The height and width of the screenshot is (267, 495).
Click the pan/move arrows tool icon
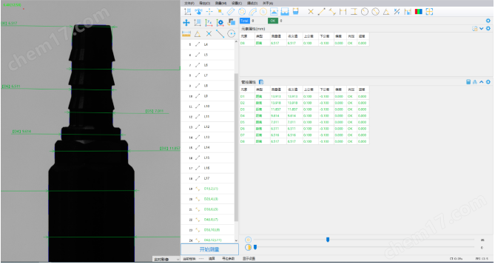tap(186, 22)
